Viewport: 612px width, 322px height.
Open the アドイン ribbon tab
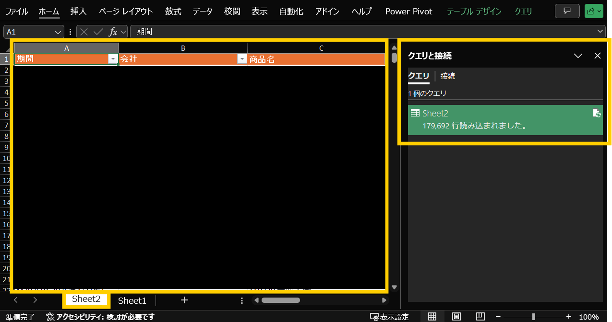click(x=327, y=11)
